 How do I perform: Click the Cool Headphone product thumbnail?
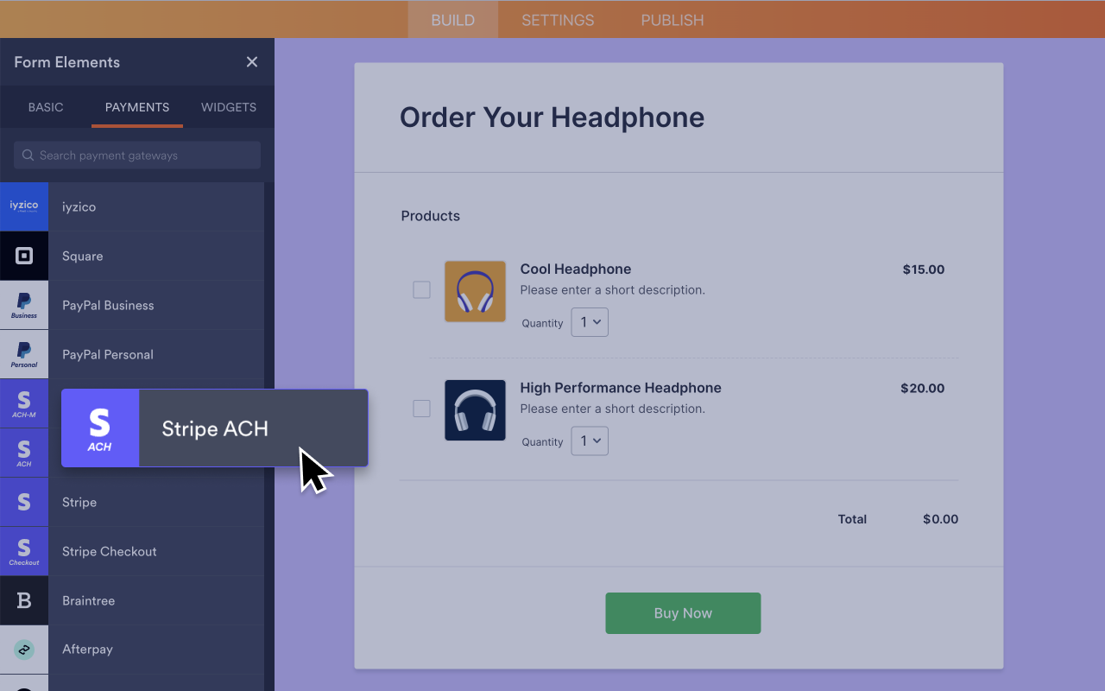475,291
